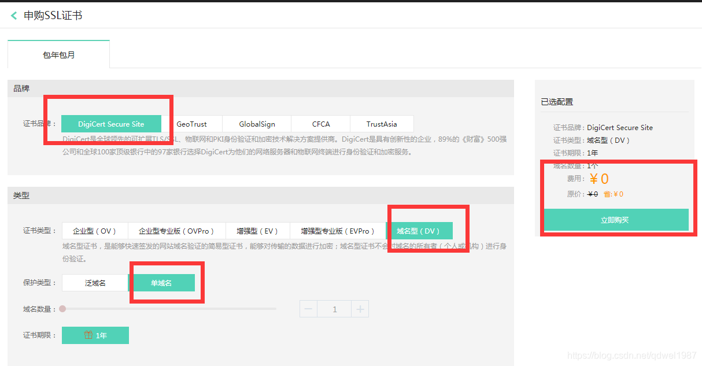Go back using the green arrow icon
702x366 pixels.
(x=14, y=16)
